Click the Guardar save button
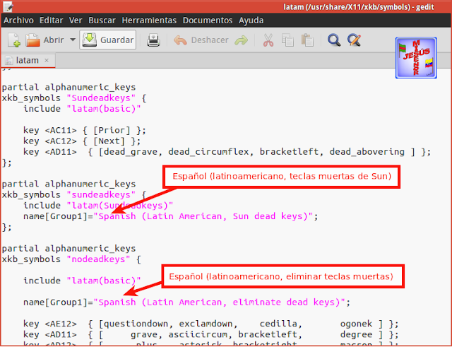 coord(108,40)
